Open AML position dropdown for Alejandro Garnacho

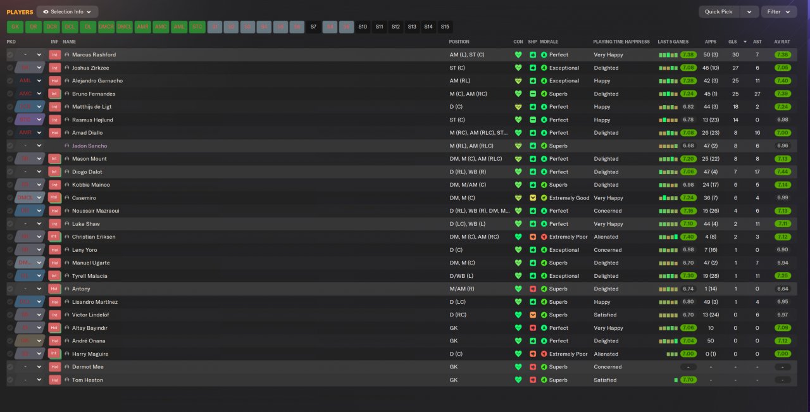click(30, 81)
